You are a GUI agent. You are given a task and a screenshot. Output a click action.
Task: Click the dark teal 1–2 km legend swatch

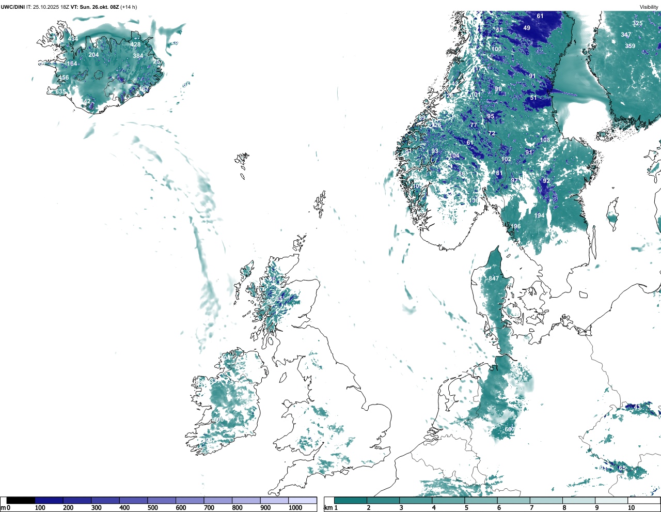click(x=351, y=500)
